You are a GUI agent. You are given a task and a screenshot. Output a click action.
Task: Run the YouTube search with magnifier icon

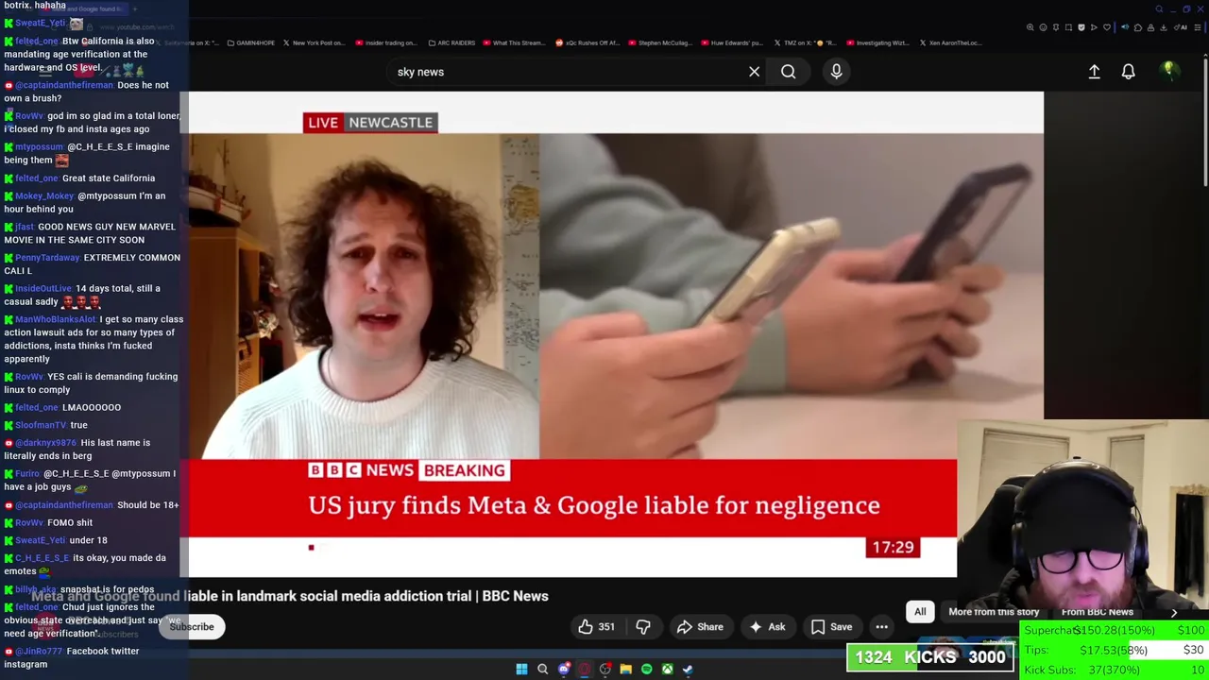click(788, 72)
